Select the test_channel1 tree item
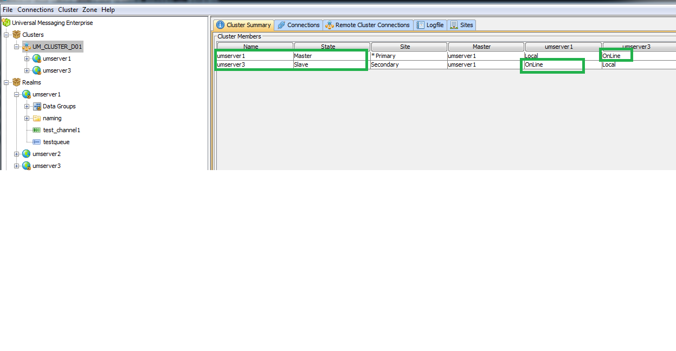This screenshot has height=351, width=676. (x=61, y=130)
